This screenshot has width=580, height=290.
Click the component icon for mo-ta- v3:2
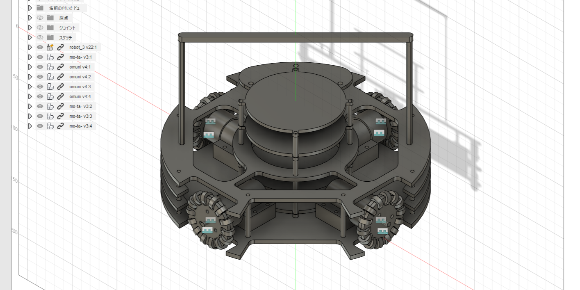click(x=50, y=106)
